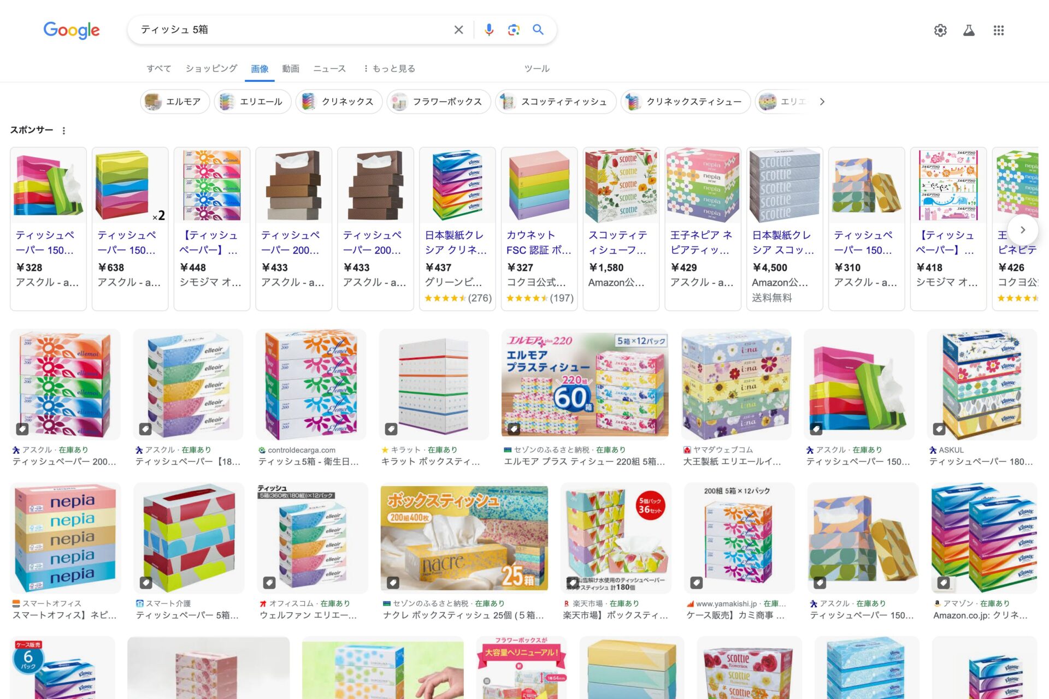Open スマート介護 red-yellow tissue image
This screenshot has height=699, width=1049.
tap(189, 538)
